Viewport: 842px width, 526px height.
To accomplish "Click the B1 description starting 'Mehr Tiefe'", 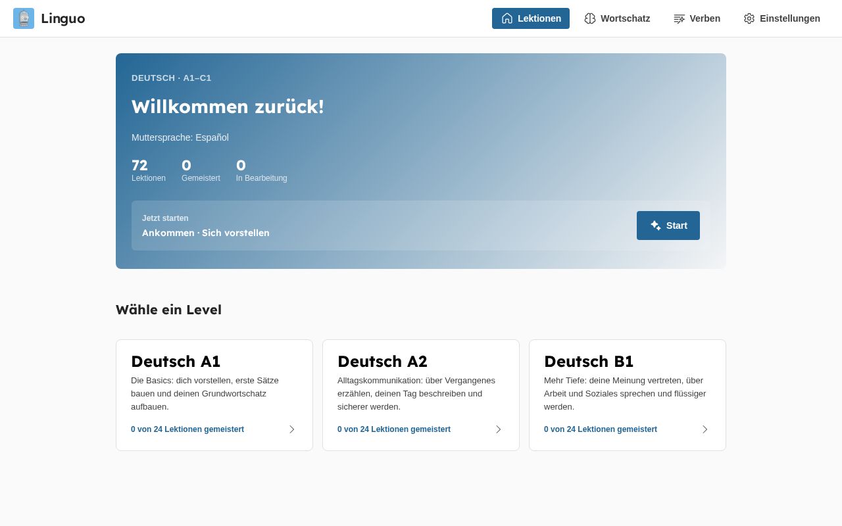I will click(x=625, y=394).
